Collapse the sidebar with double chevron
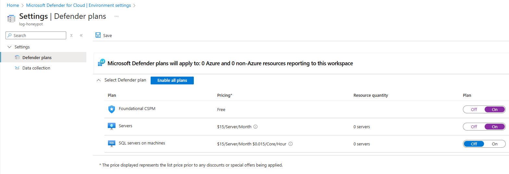 81,35
